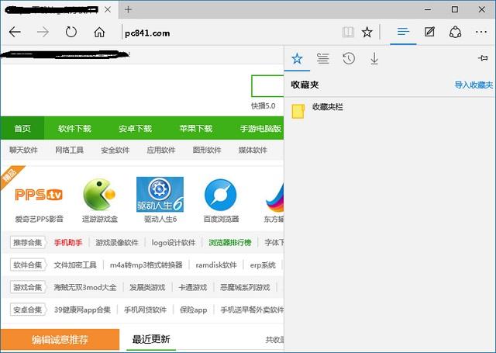Switch to the Downloads tab
The image size is (496, 353).
(x=374, y=58)
